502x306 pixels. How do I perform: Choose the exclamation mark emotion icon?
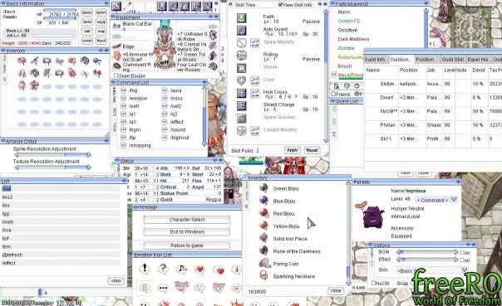pos(145,269)
